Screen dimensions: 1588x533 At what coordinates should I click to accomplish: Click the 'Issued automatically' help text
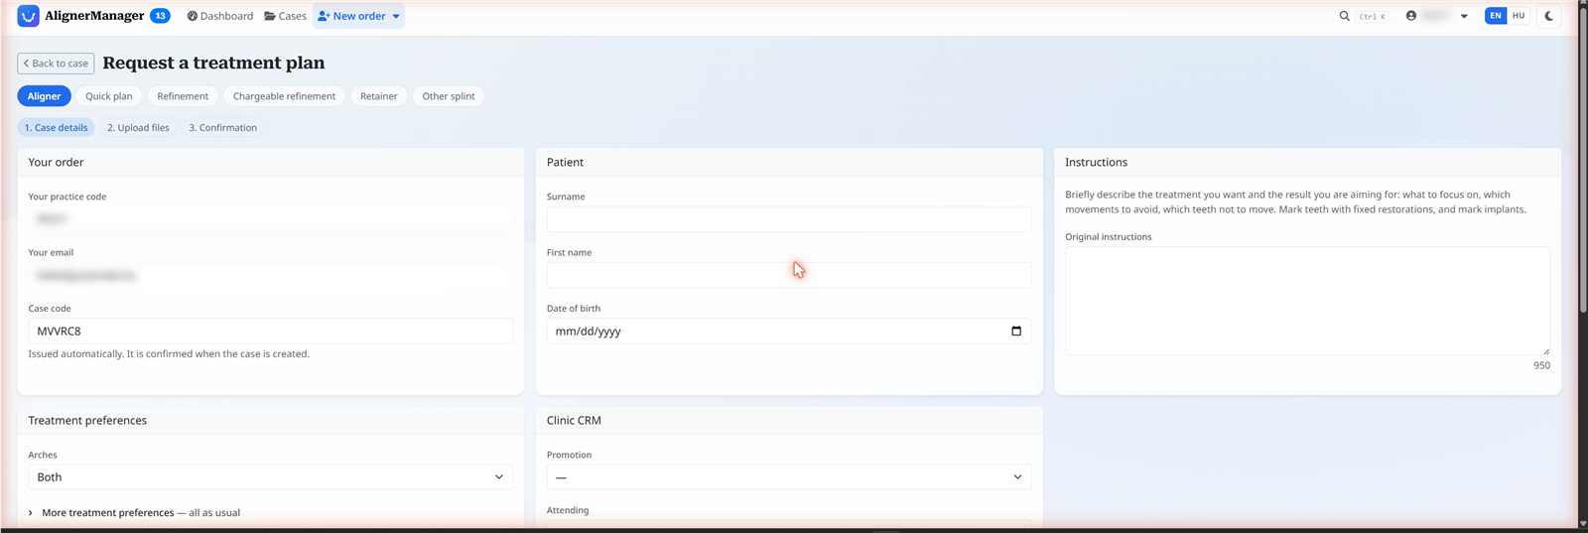click(x=169, y=354)
